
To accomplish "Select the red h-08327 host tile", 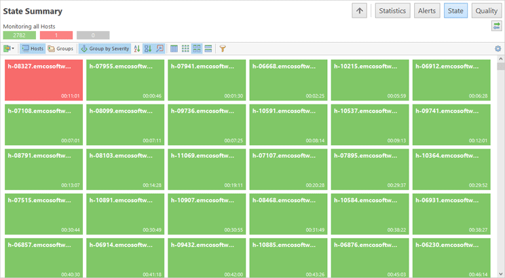I will point(43,80).
